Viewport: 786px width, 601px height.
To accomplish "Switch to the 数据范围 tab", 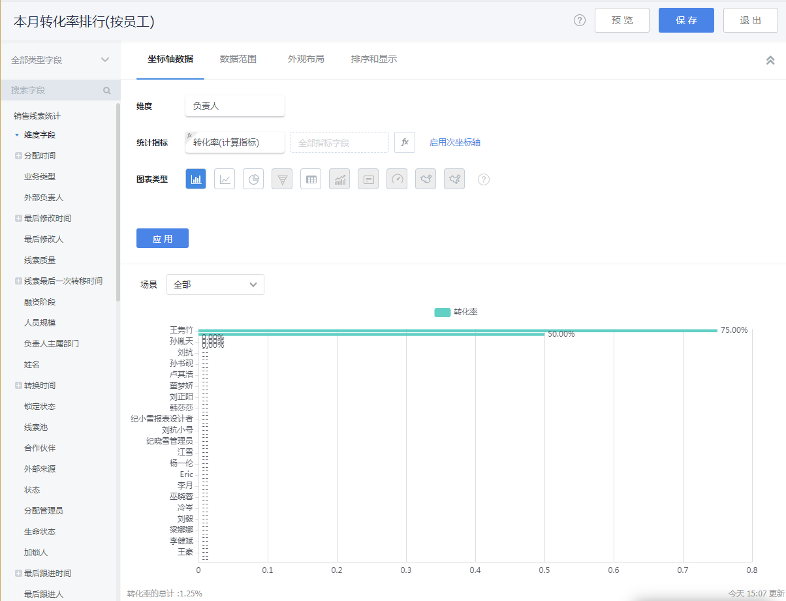I will point(238,59).
